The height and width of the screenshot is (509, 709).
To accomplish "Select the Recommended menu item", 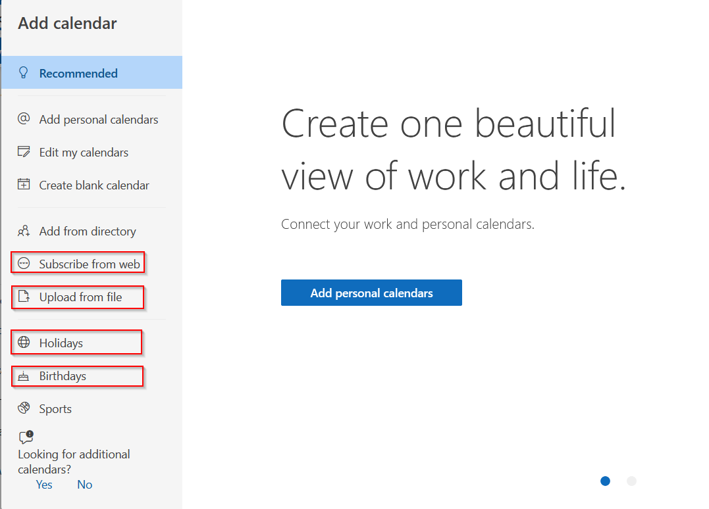I will pyautogui.click(x=78, y=74).
